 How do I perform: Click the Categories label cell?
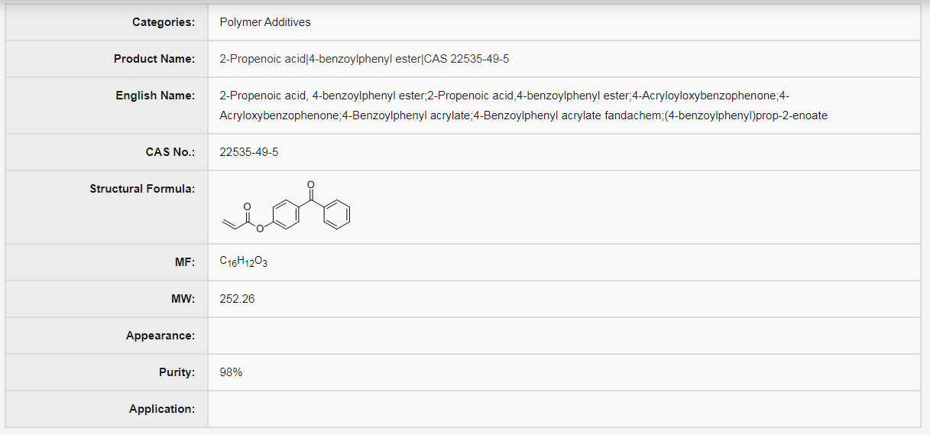click(x=106, y=22)
